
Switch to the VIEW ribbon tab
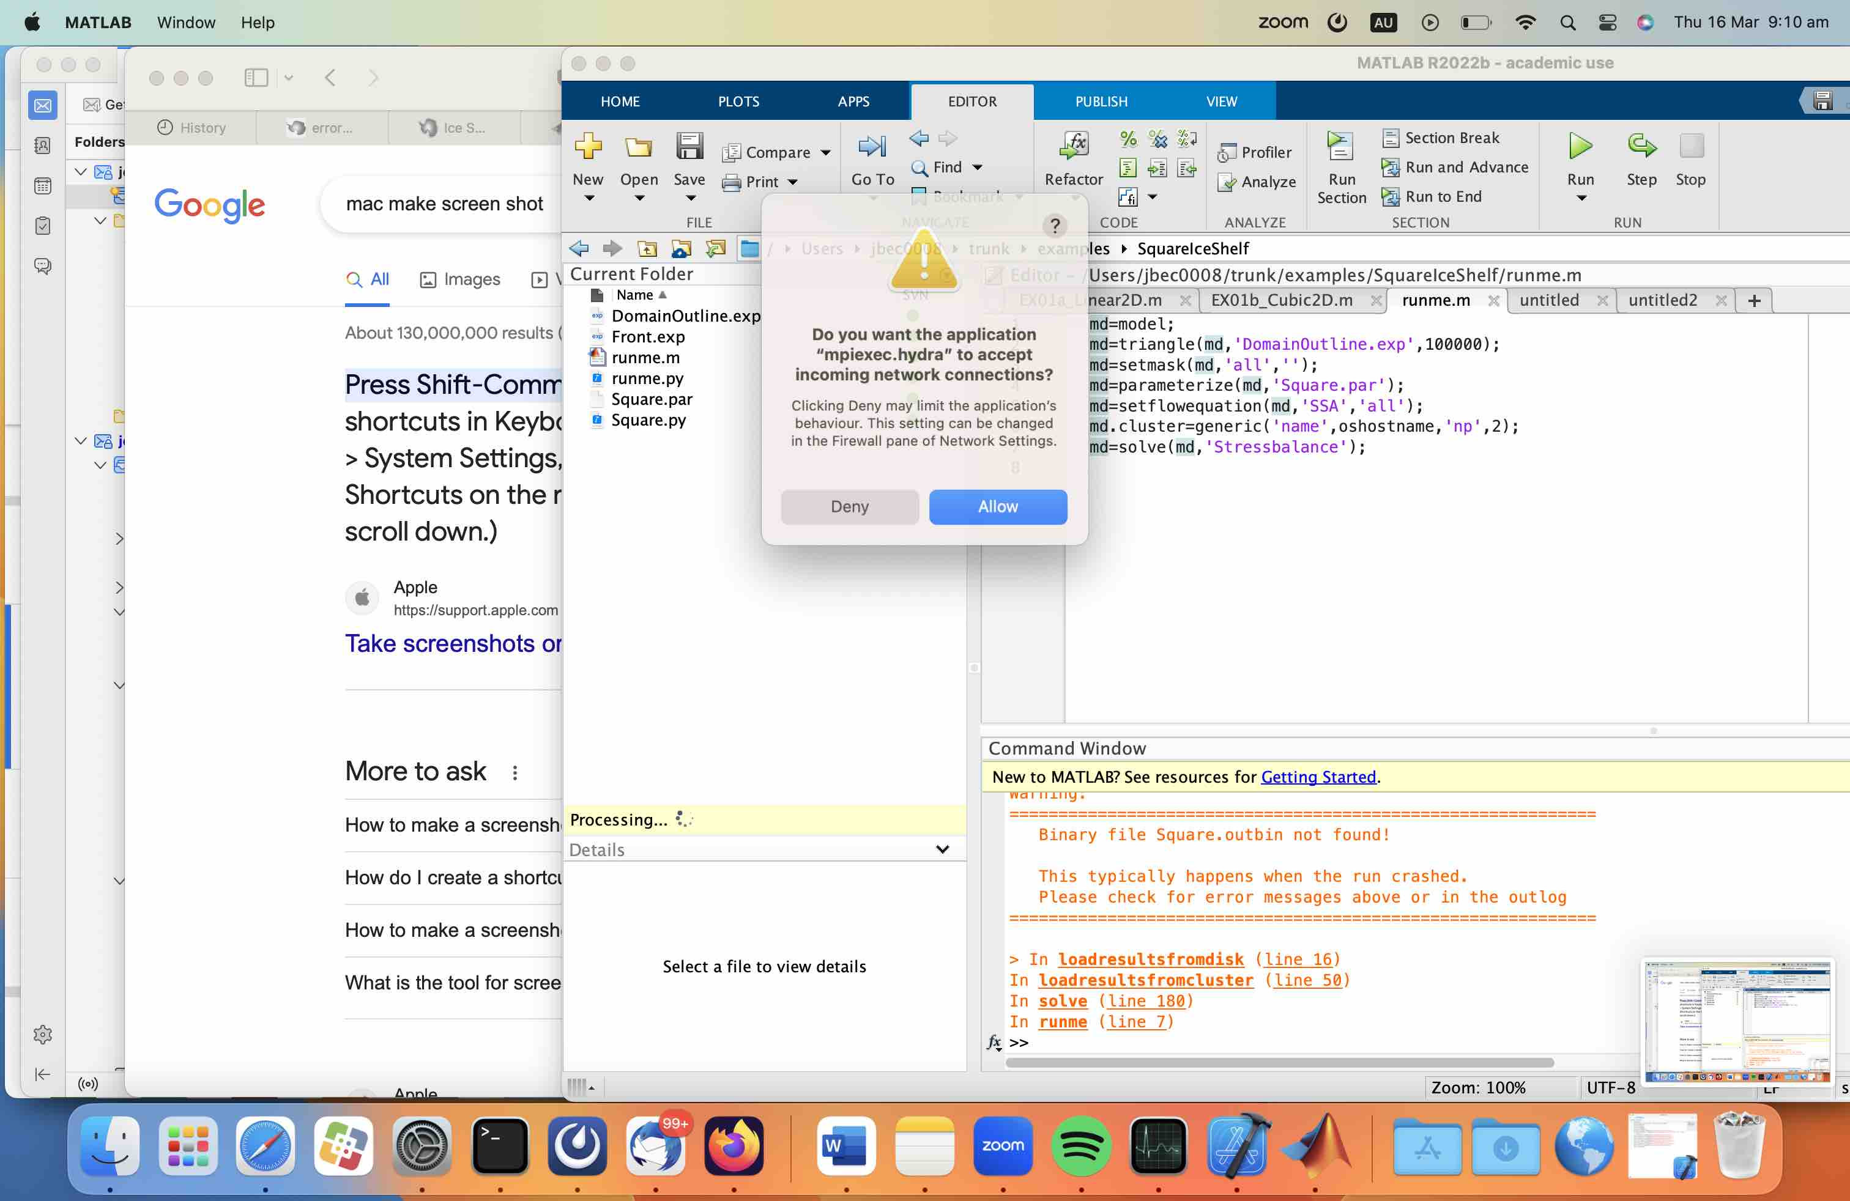coord(1220,102)
